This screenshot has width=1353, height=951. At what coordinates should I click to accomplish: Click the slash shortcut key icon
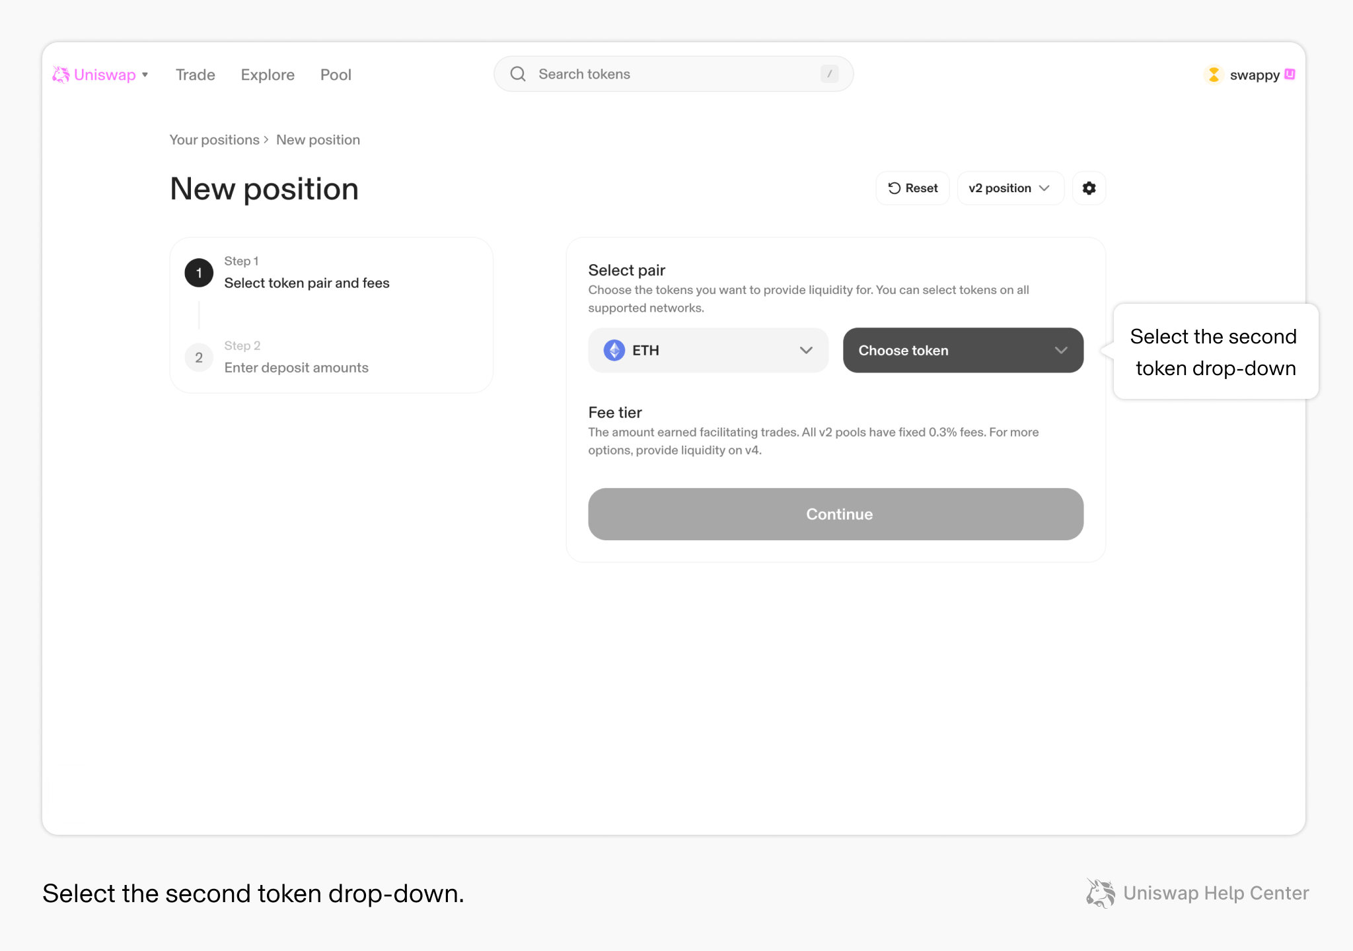(x=829, y=74)
